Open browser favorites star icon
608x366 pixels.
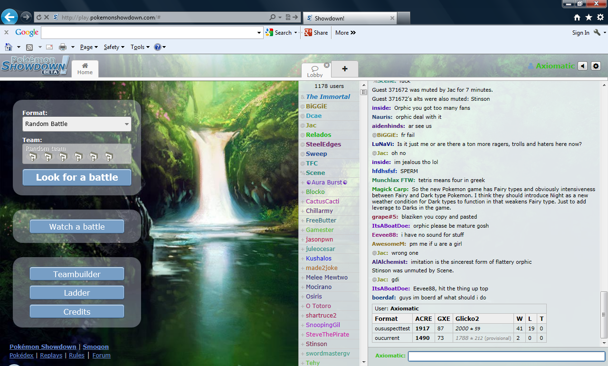point(589,18)
